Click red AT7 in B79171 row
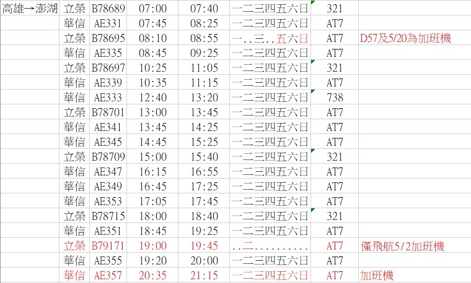 [335, 245]
